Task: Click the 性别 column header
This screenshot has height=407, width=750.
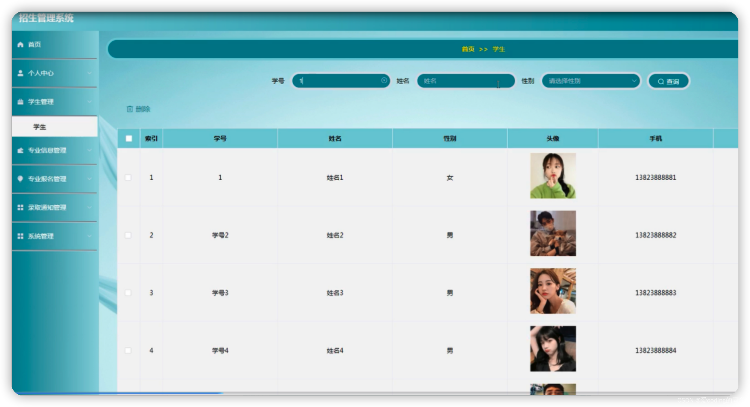Action: pyautogui.click(x=450, y=138)
